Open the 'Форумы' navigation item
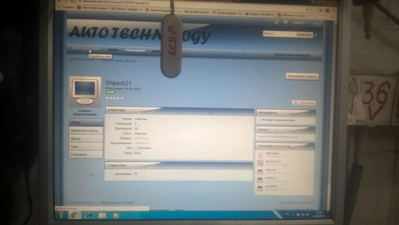Image resolution: width=399 pixels, height=225 pixels. tap(113, 50)
